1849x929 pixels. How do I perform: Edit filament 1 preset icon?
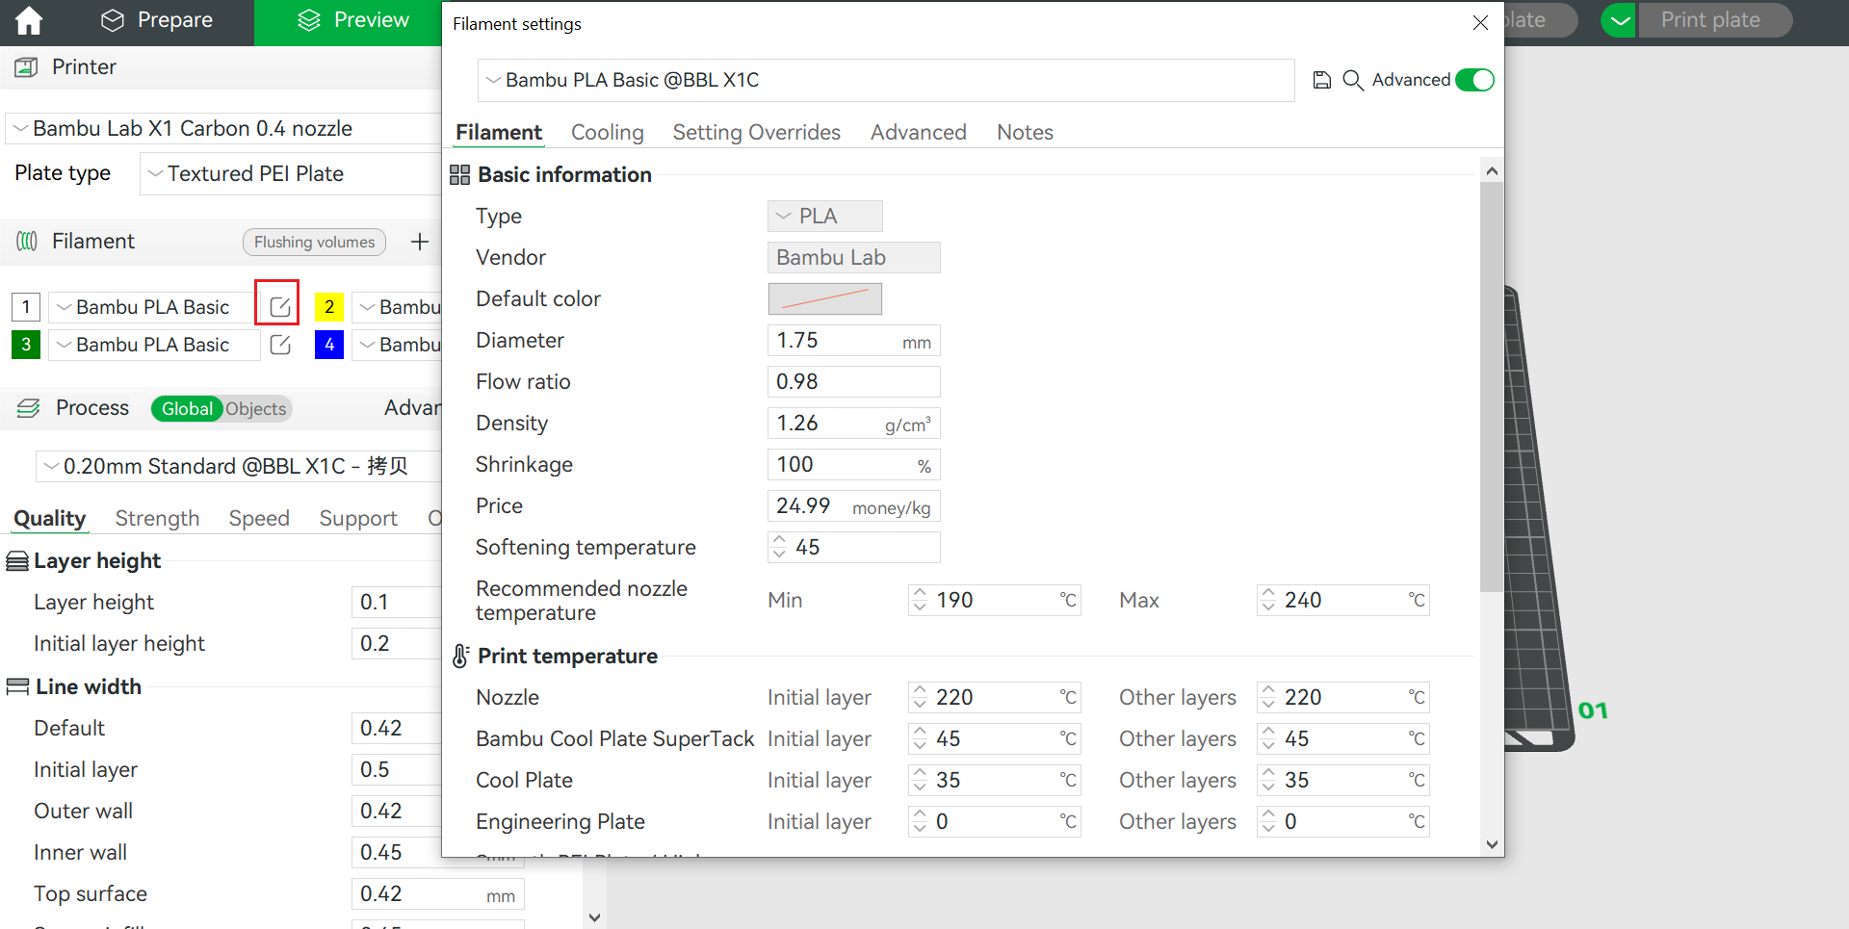279,307
